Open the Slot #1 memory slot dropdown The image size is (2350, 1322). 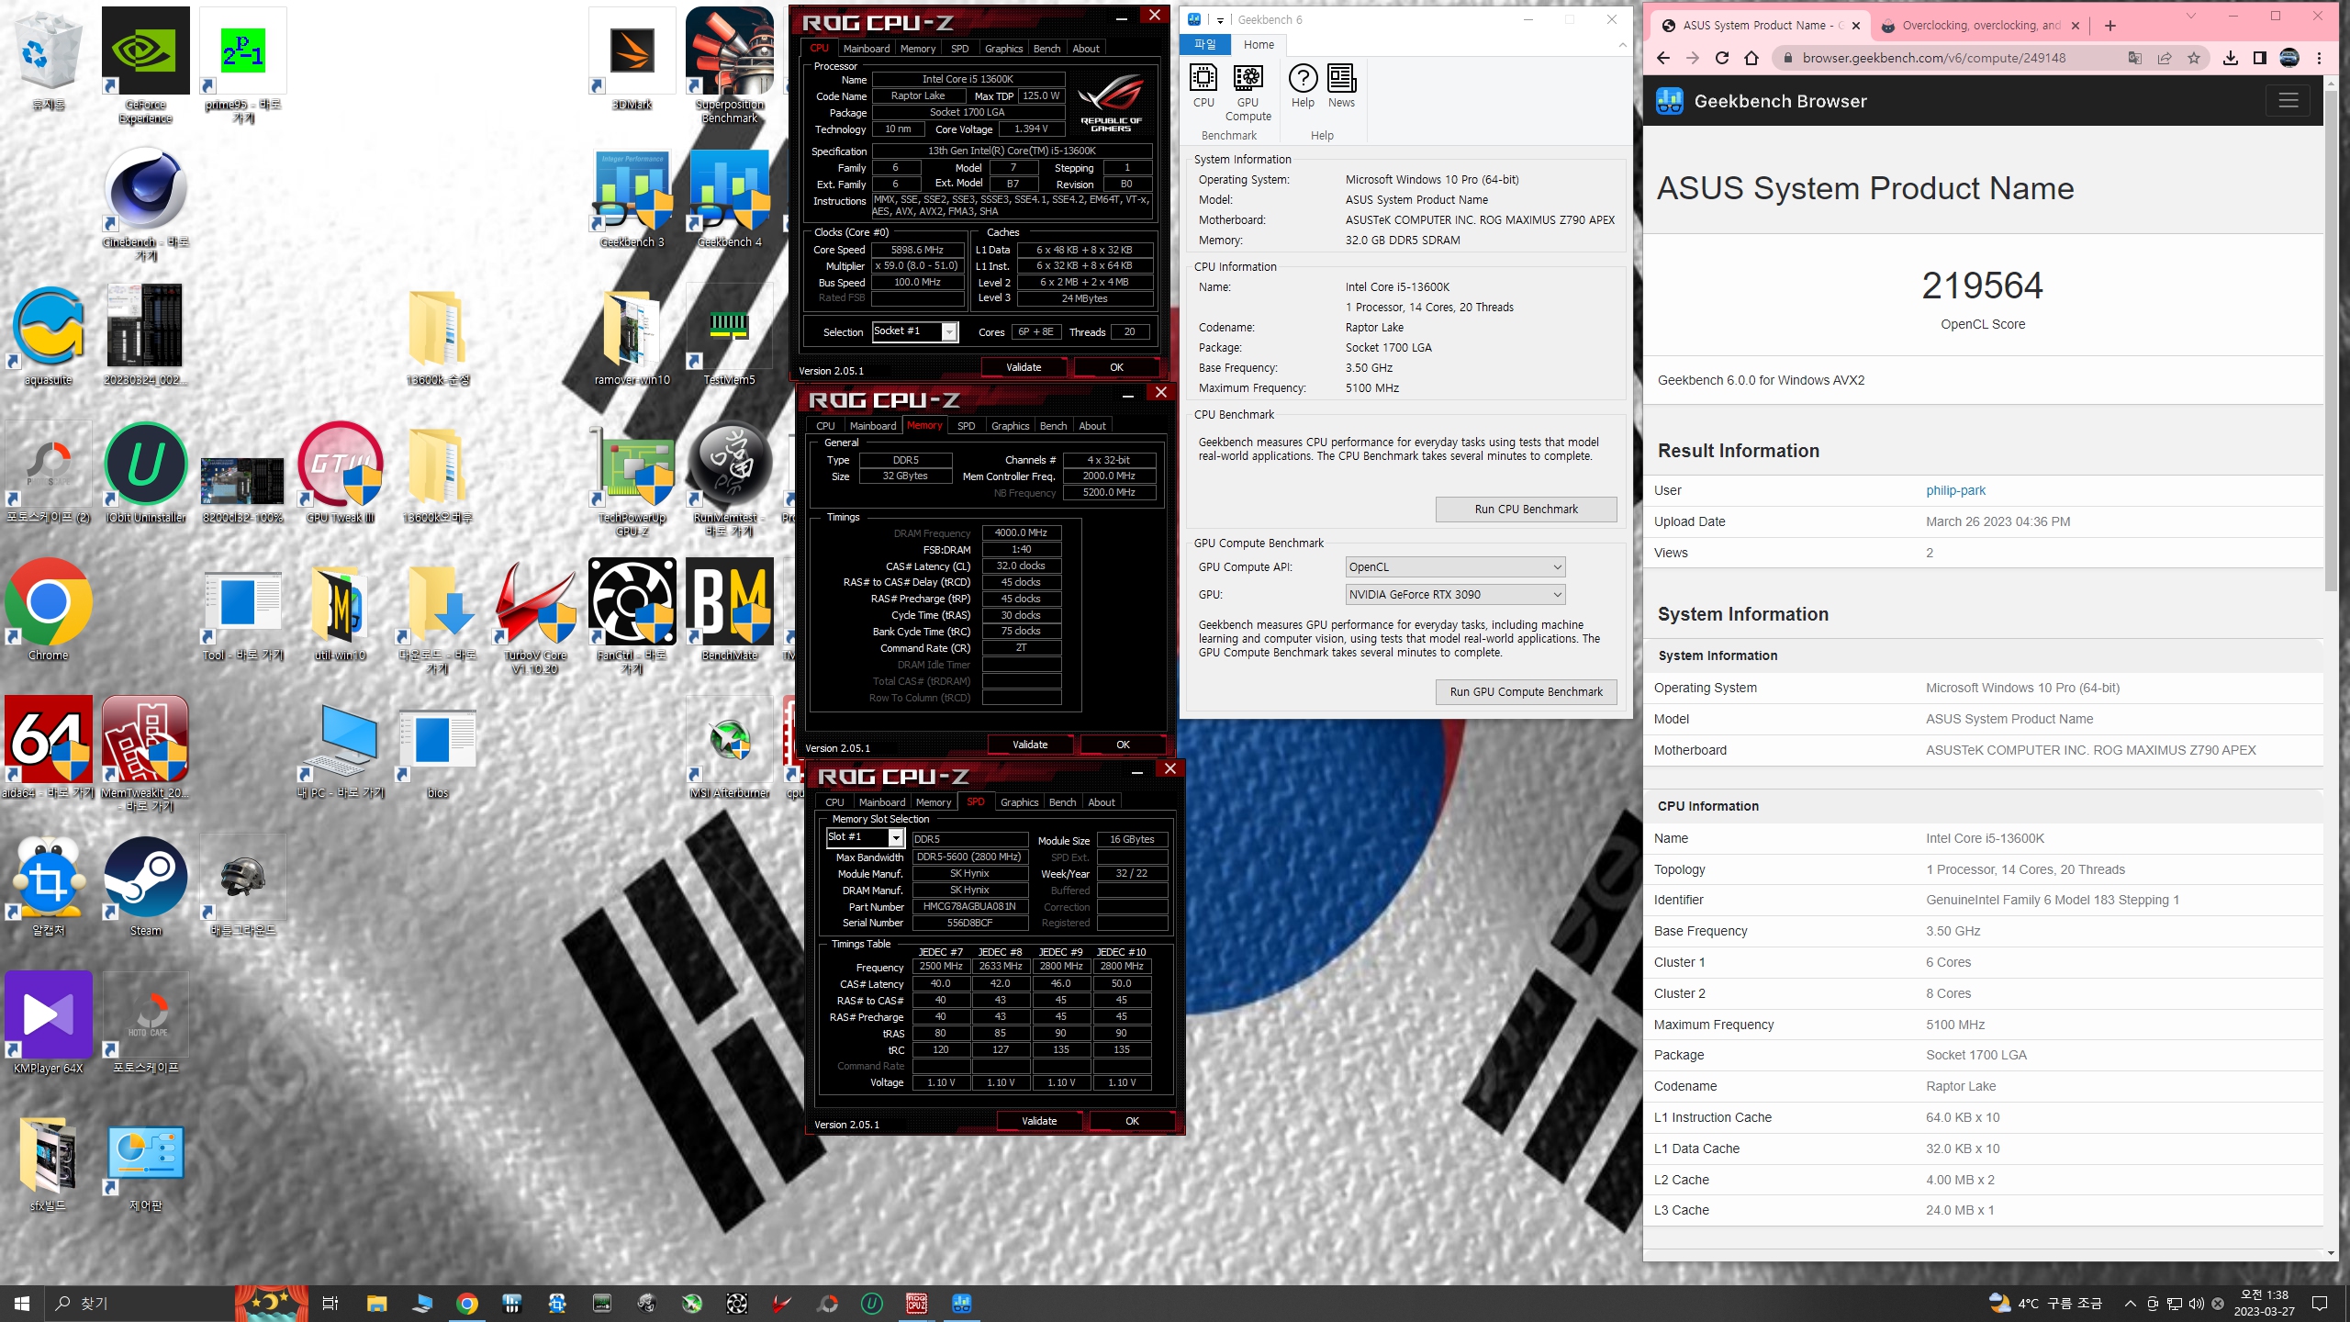(x=865, y=837)
